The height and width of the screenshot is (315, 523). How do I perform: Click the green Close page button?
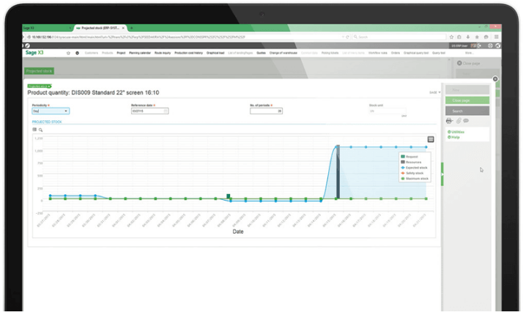pyautogui.click(x=461, y=100)
